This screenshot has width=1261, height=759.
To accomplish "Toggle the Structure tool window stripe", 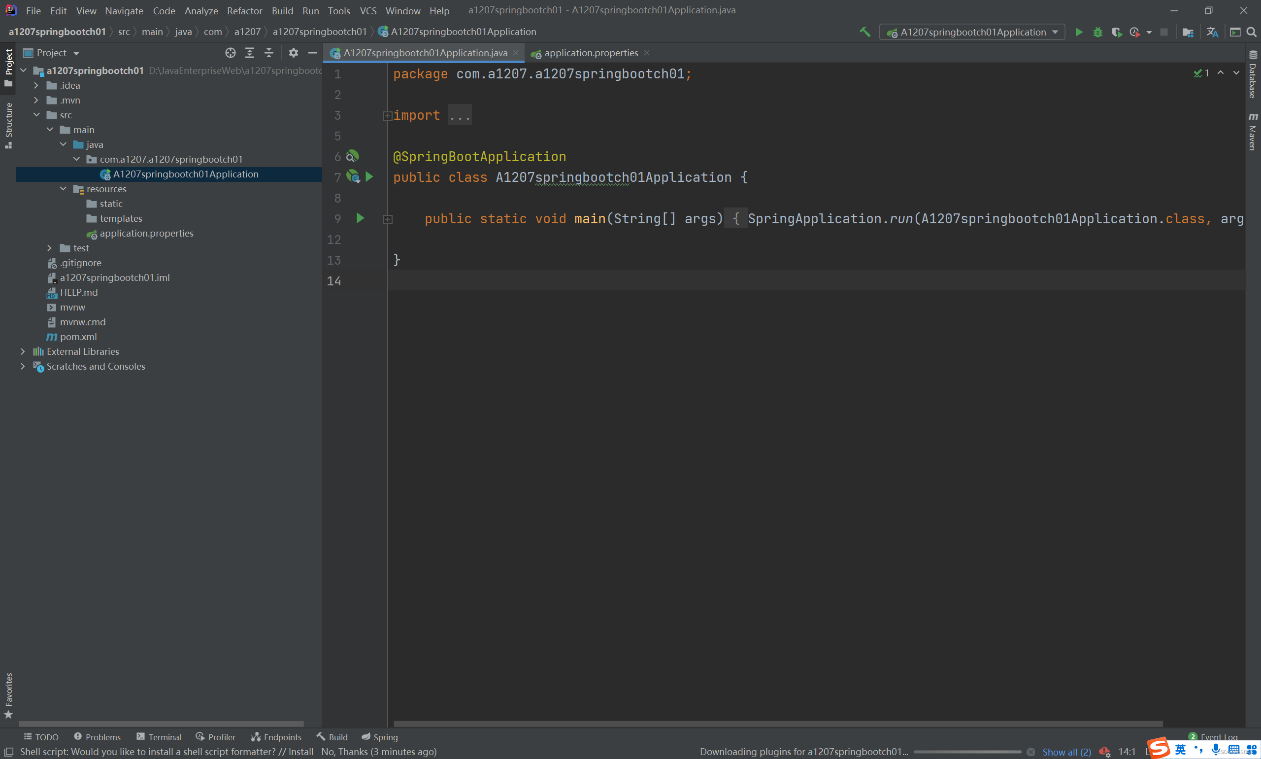I will coord(8,124).
